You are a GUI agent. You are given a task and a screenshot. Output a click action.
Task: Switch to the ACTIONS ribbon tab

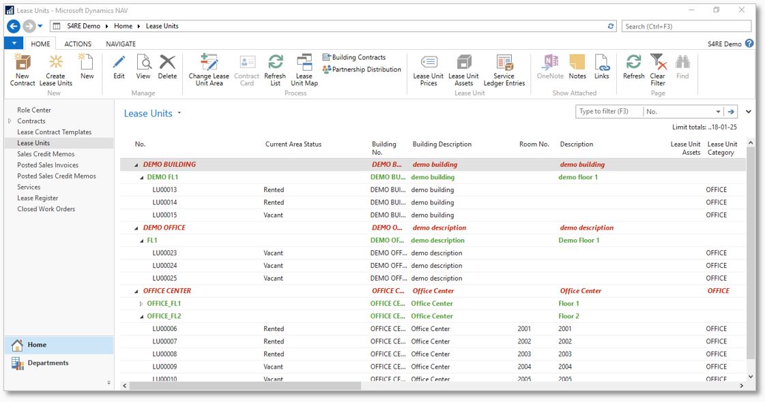[x=78, y=44]
